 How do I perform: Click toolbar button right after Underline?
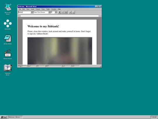pos(70,12)
